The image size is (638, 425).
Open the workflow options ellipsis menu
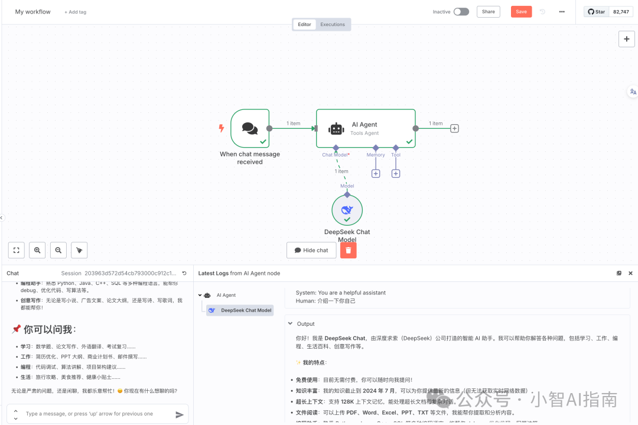(x=561, y=11)
